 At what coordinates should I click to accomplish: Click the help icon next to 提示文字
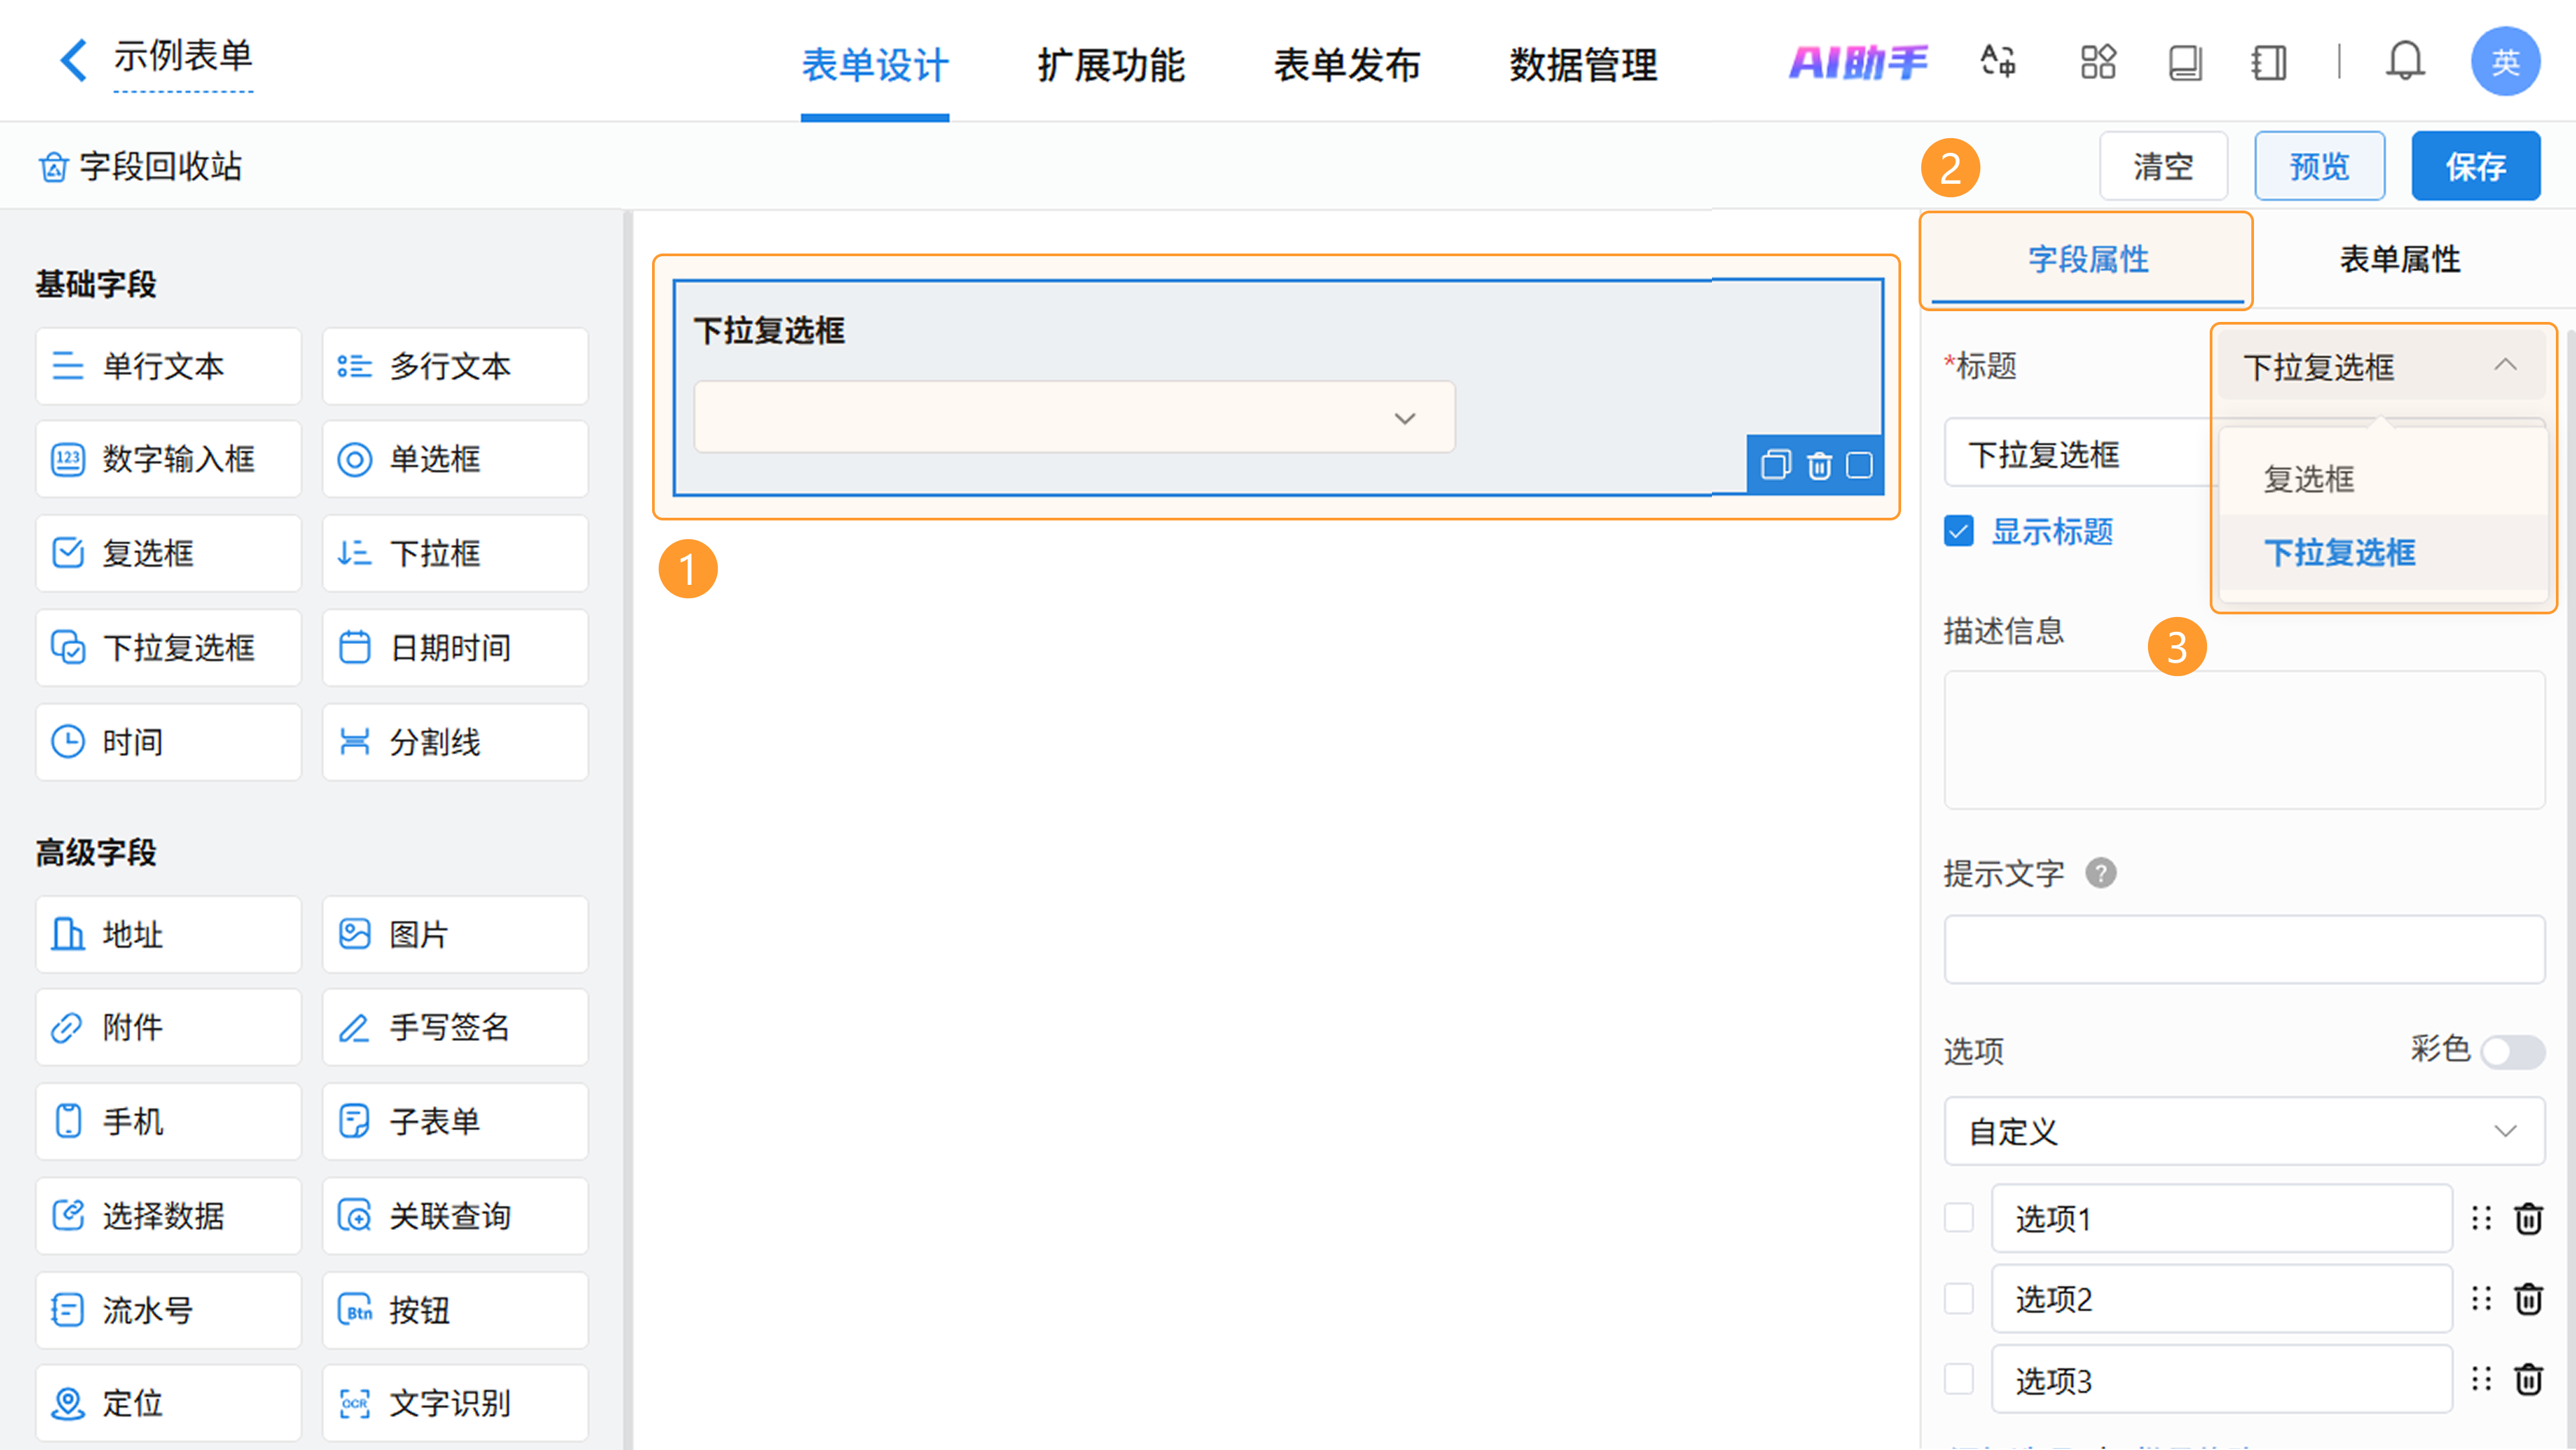coord(2100,873)
